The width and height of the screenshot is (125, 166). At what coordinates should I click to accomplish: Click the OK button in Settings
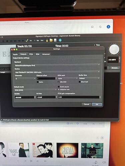click(x=97, y=104)
